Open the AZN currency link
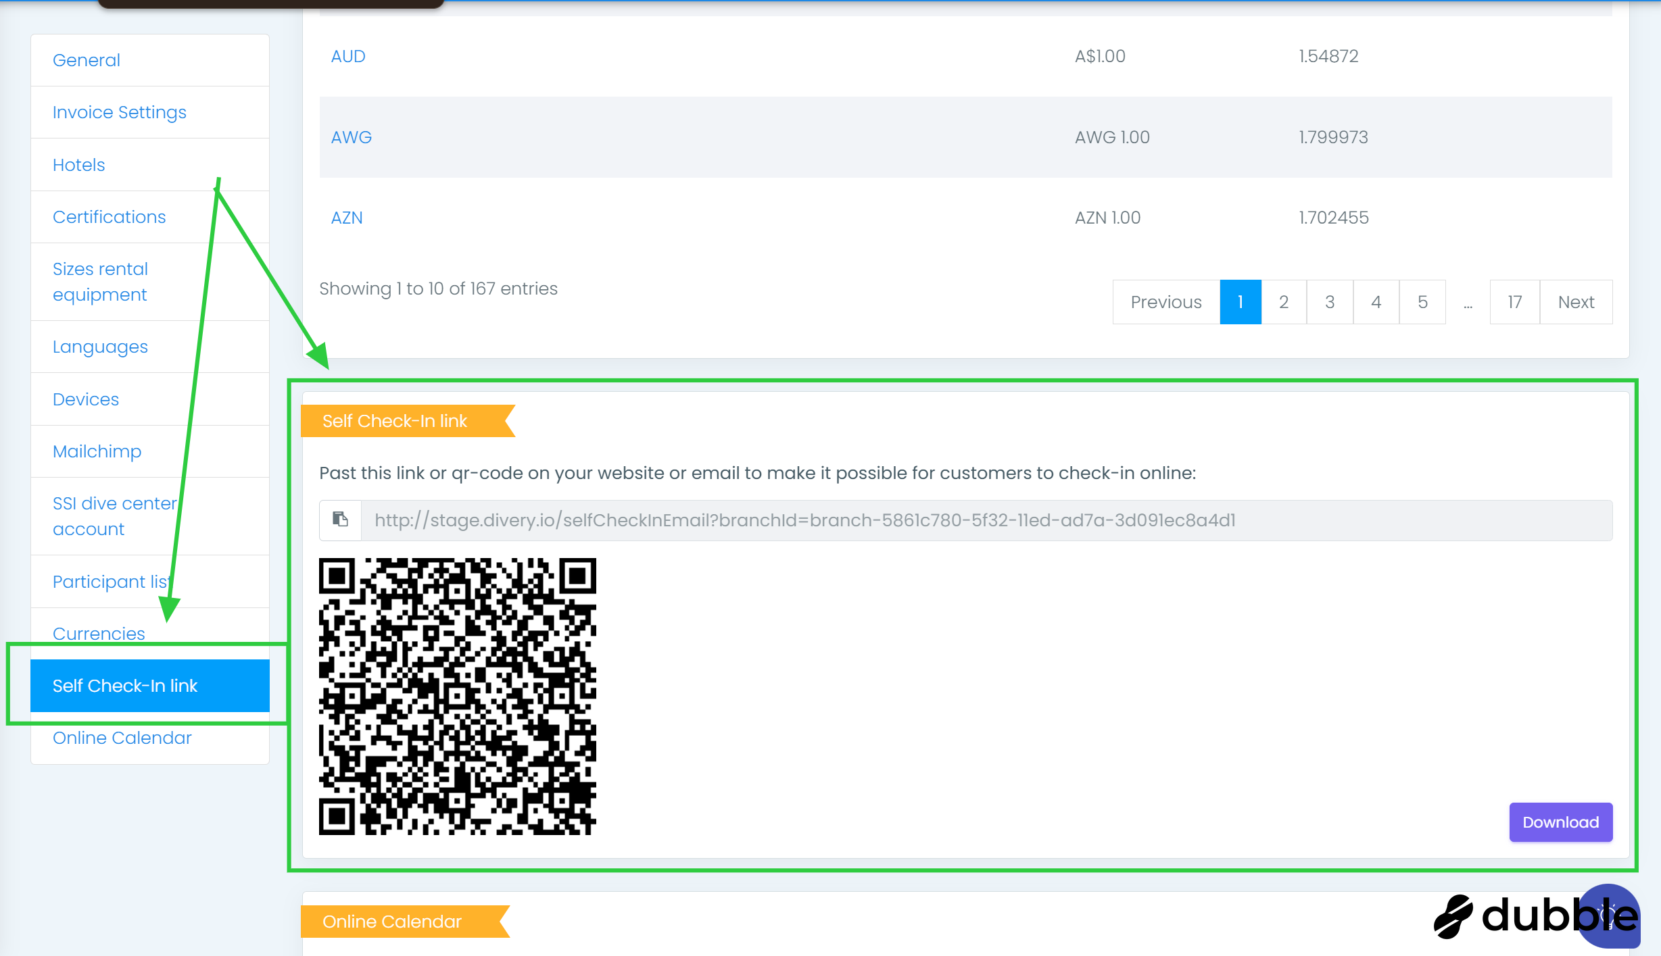This screenshot has width=1661, height=956. pos(347,218)
